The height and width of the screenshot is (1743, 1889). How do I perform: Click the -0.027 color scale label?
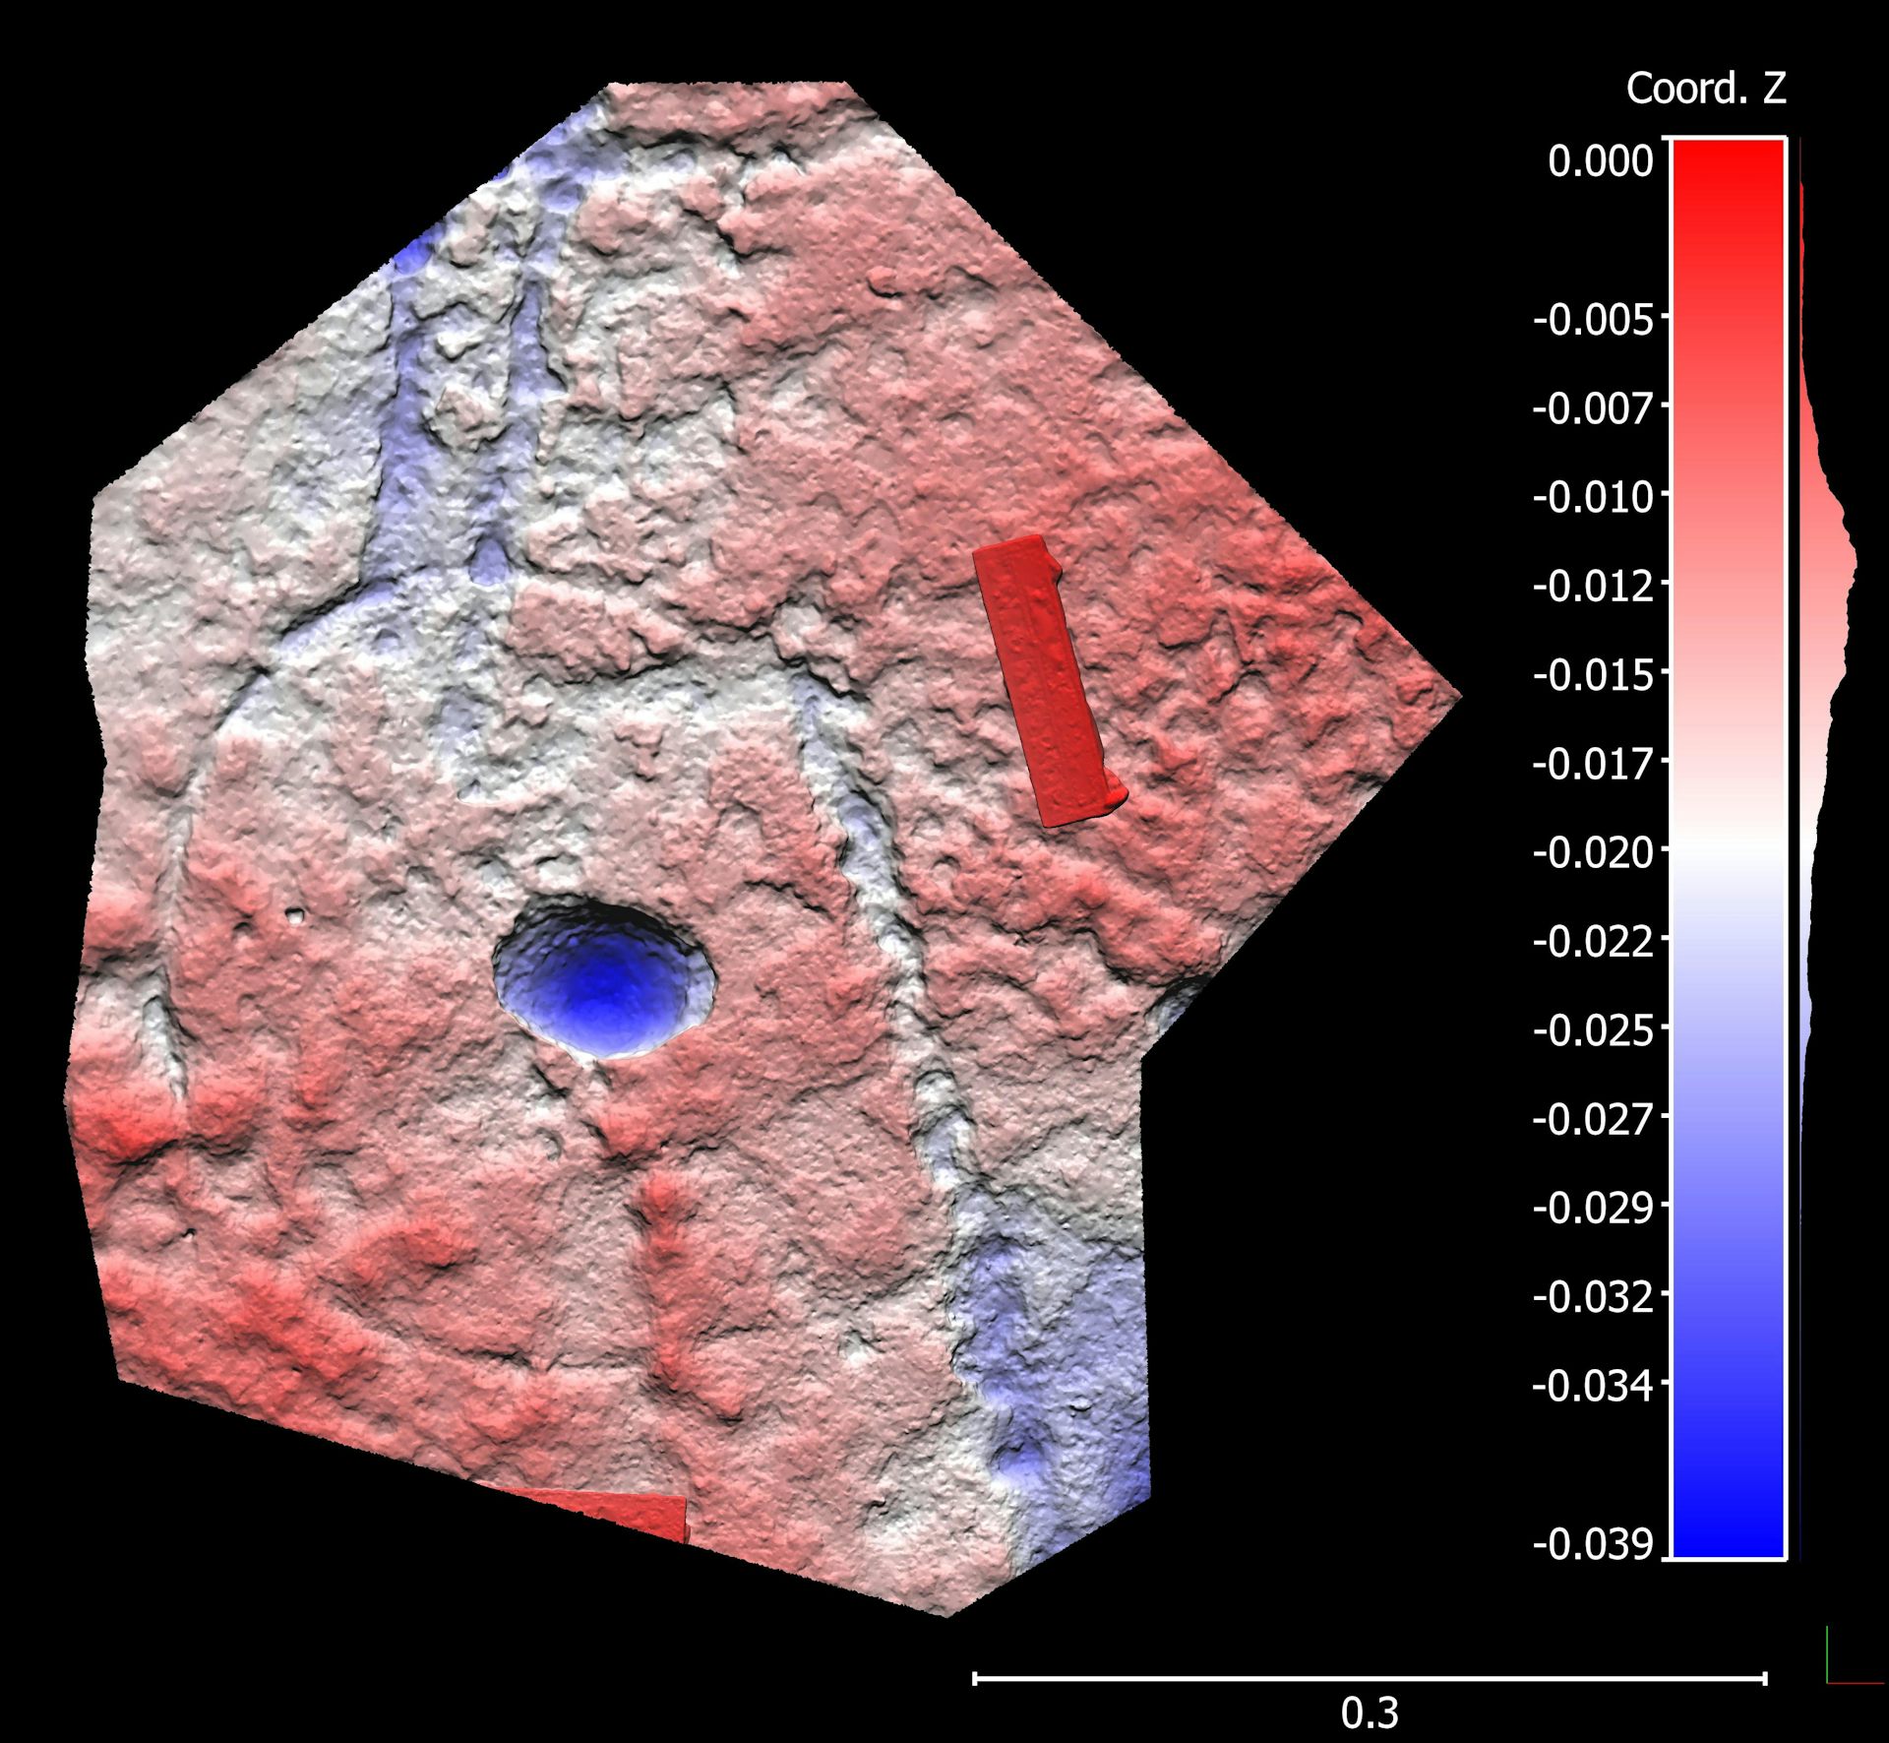click(x=1594, y=1119)
